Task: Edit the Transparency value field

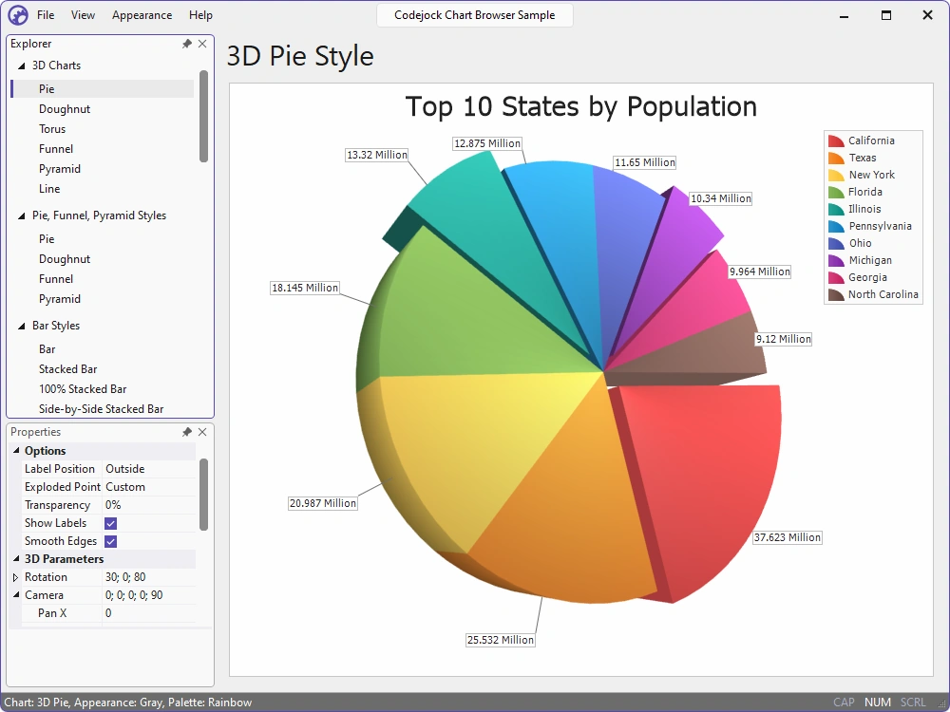Action: coord(149,505)
